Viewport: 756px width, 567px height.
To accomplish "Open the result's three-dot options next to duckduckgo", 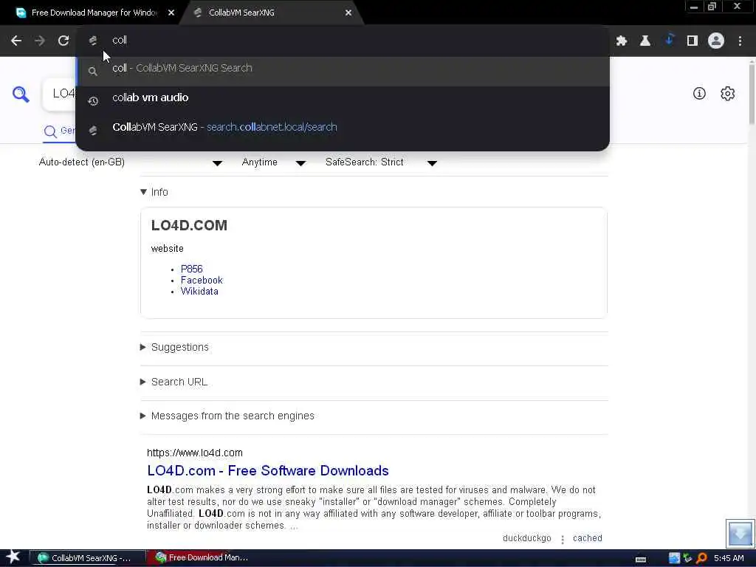I will pyautogui.click(x=562, y=539).
